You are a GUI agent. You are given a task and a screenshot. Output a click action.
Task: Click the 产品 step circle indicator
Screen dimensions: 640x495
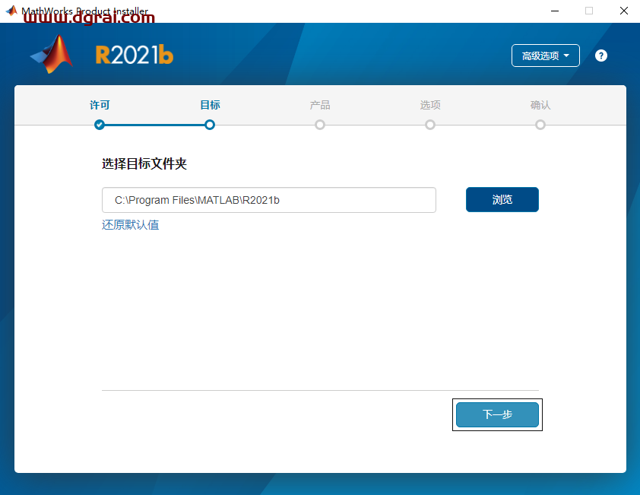[320, 125]
